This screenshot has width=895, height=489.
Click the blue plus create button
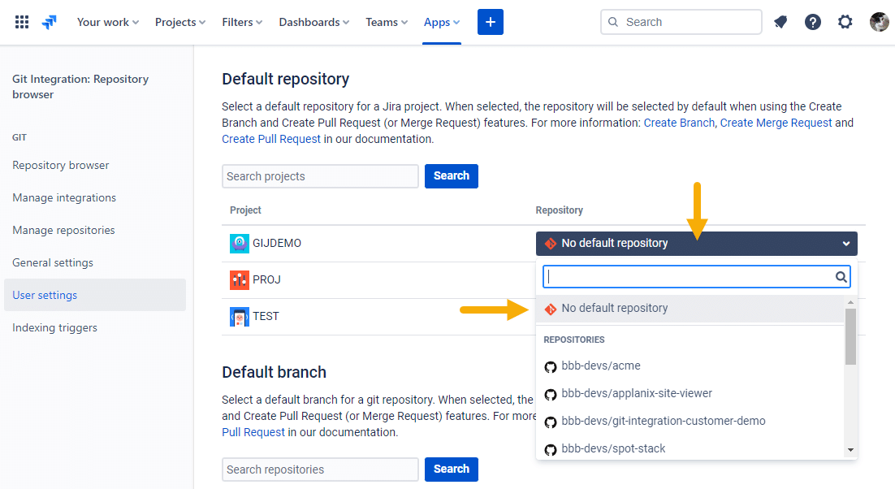click(x=491, y=22)
